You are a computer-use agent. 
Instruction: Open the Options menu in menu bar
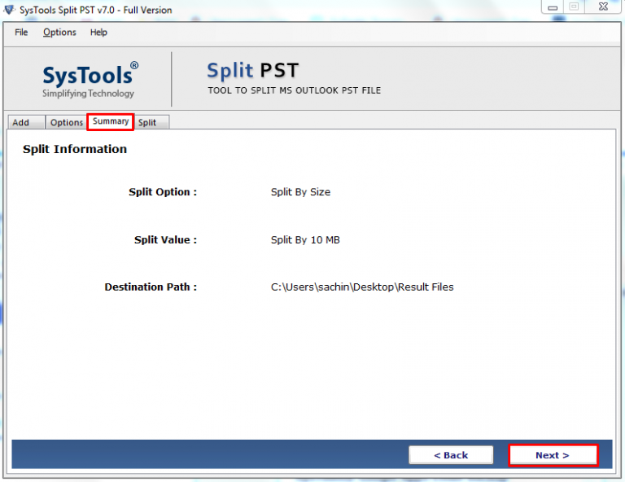[59, 33]
